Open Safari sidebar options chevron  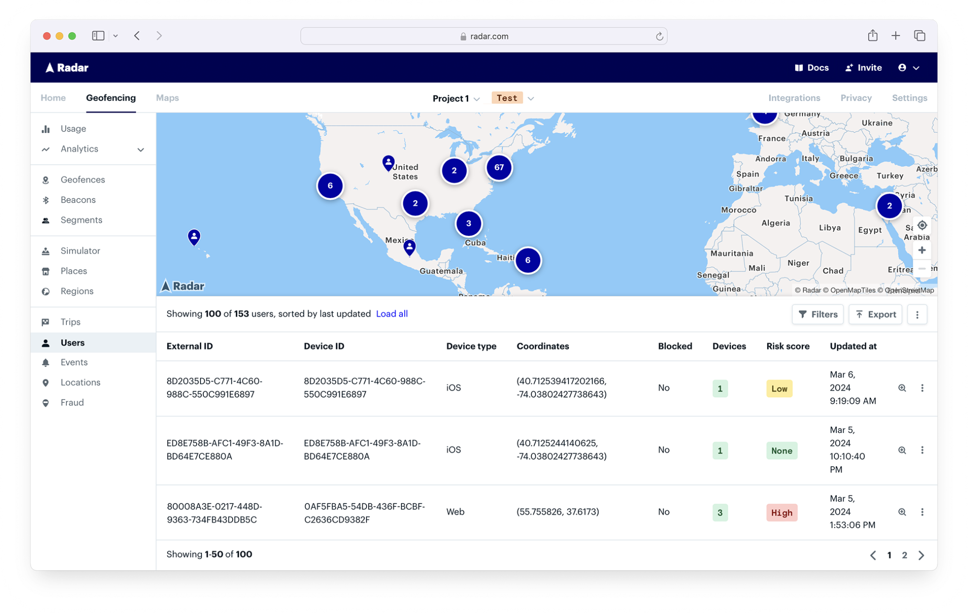[x=115, y=36]
